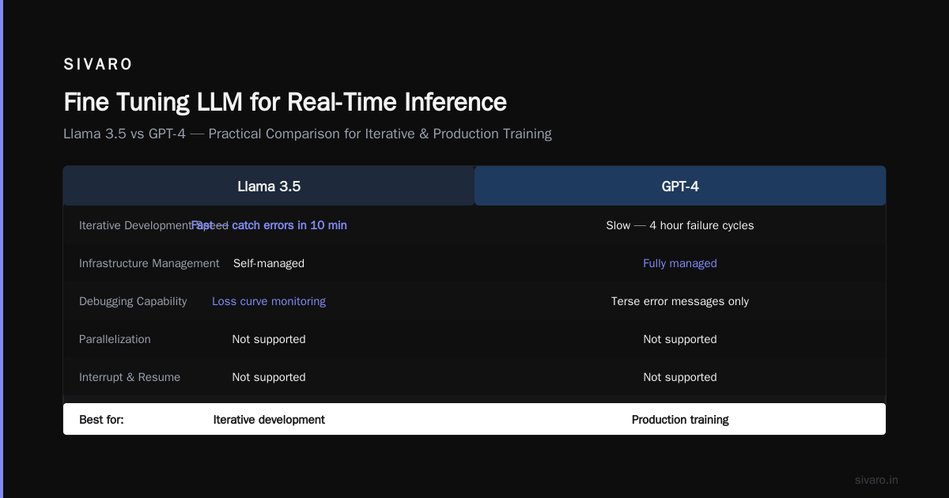
Task: Click 'catch errors in 10 min' cell
Action: tap(269, 225)
